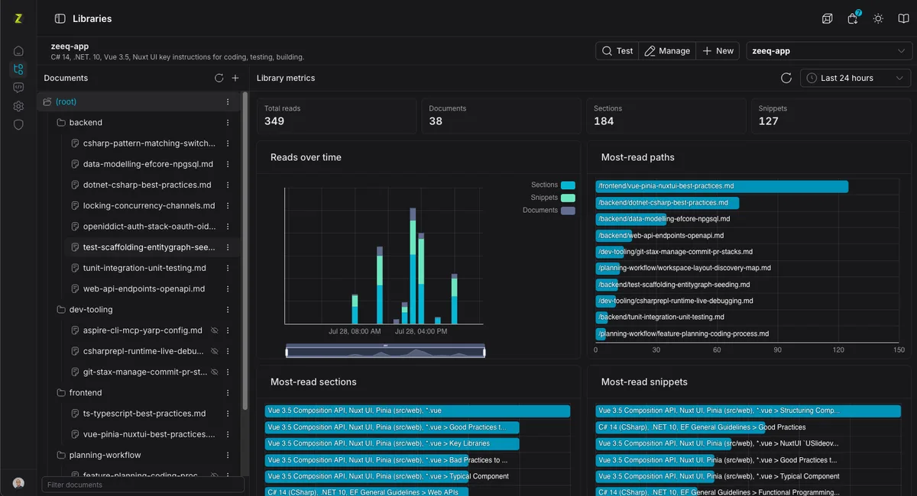Screen dimensions: 917x496
Task: Add a new document with plus icon
Action: pos(235,78)
